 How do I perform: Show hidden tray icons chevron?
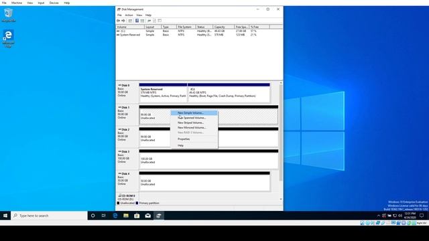click(x=379, y=216)
